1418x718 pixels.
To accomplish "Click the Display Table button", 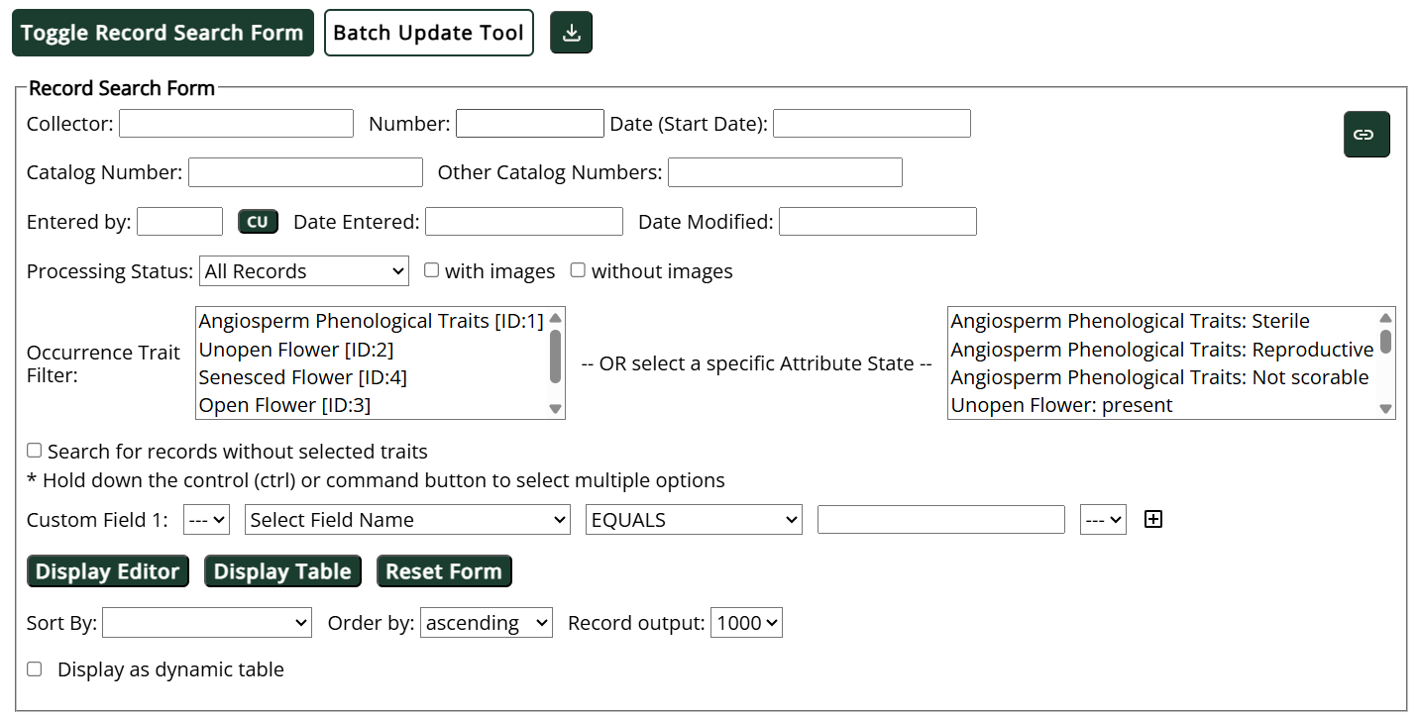I will coord(282,571).
